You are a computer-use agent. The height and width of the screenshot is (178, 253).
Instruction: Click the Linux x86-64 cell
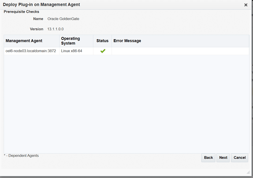(71, 51)
